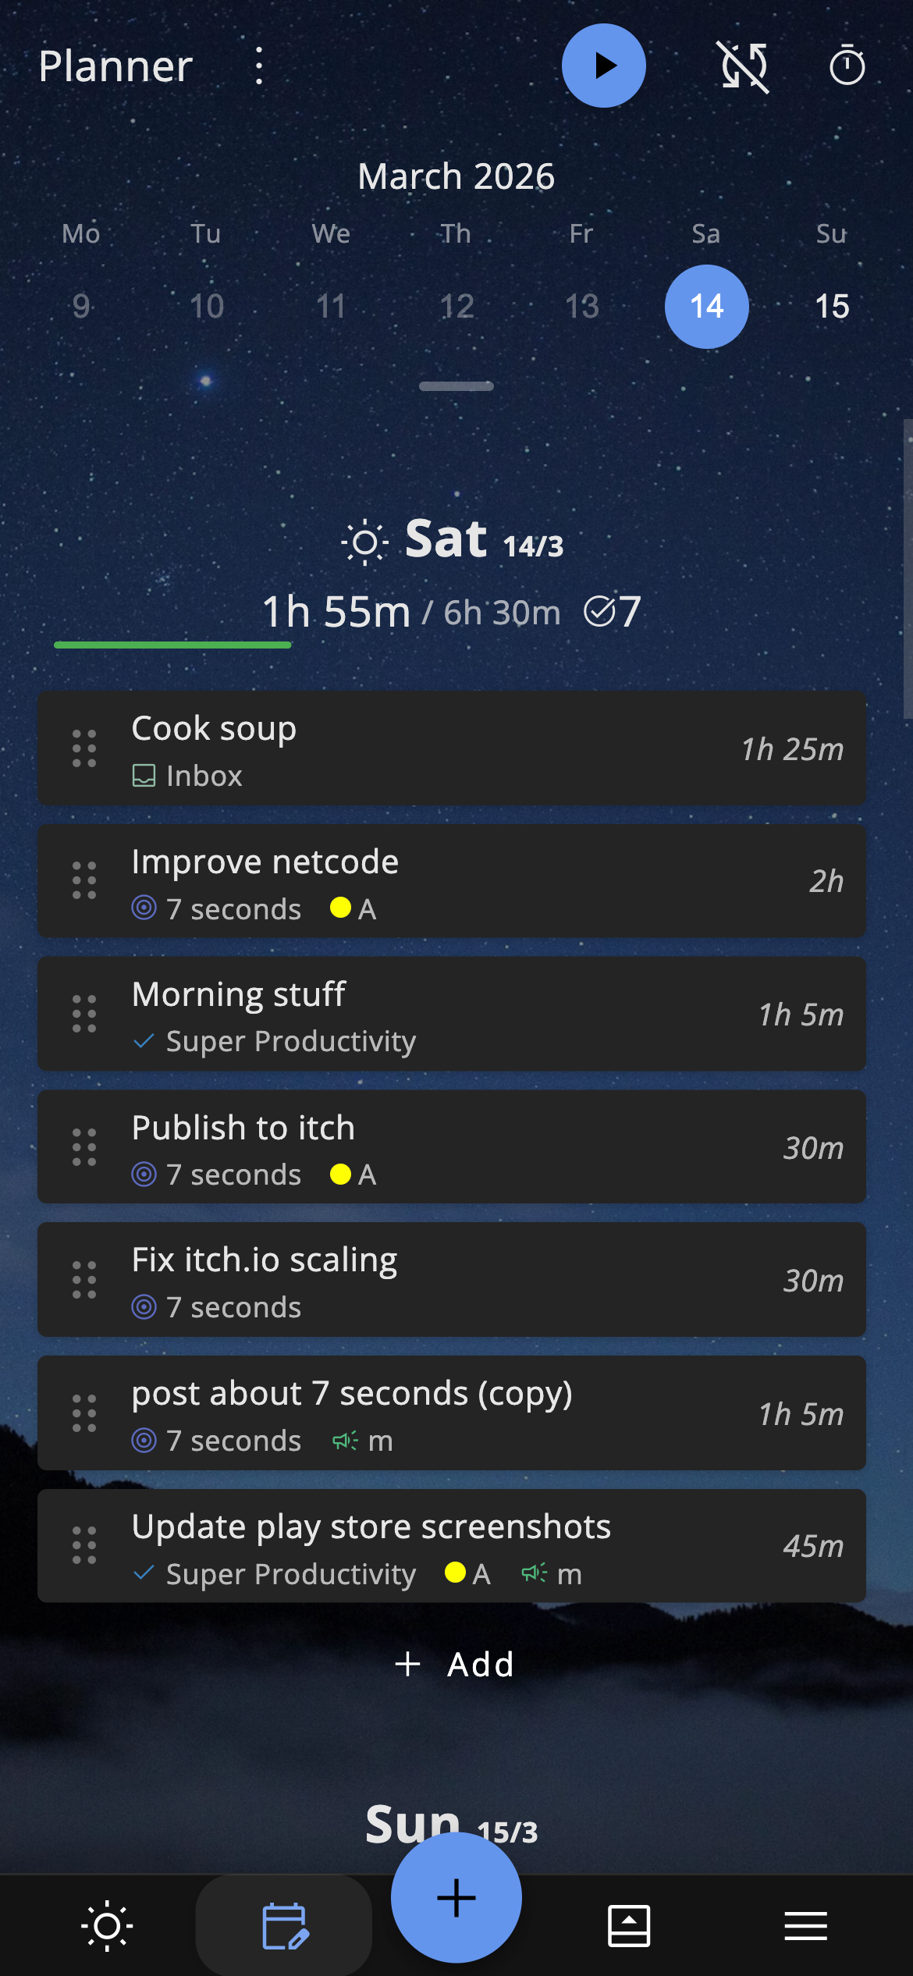Click drag handle of Cook soup task
The width and height of the screenshot is (913, 1976).
(x=84, y=749)
